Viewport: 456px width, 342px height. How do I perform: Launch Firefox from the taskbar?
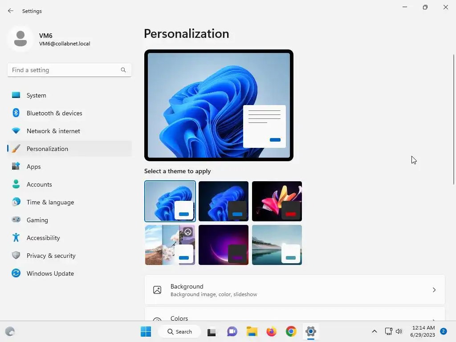pyautogui.click(x=271, y=331)
